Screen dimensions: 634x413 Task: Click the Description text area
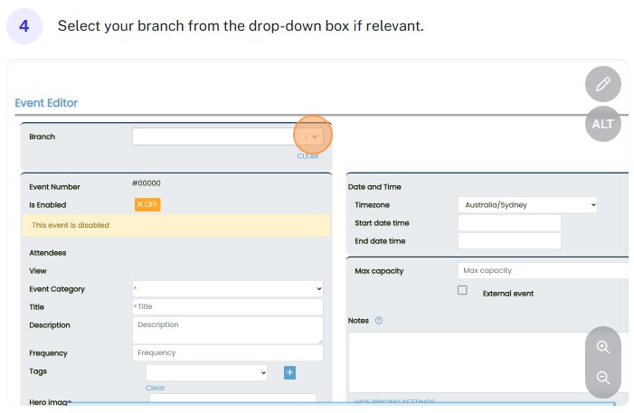pyautogui.click(x=227, y=330)
